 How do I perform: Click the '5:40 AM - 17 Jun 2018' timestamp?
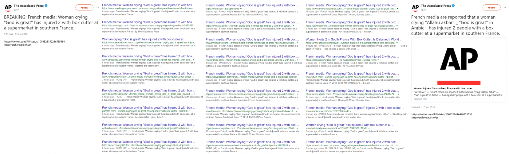tap(423, 107)
